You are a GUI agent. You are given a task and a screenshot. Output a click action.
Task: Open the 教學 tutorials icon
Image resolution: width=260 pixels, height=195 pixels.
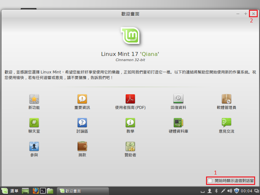coord(130,123)
